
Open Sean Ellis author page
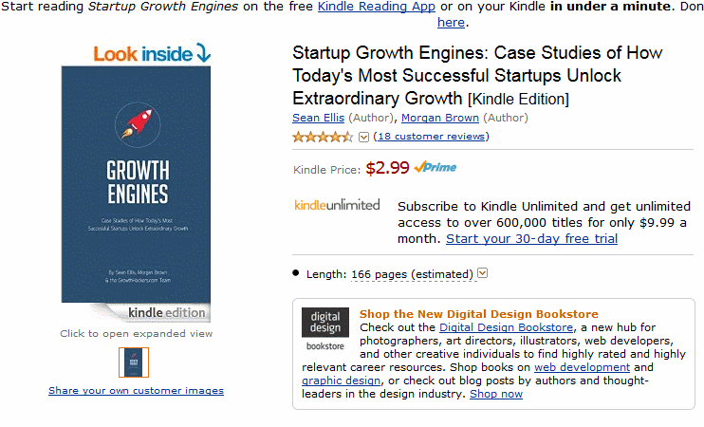click(x=319, y=118)
